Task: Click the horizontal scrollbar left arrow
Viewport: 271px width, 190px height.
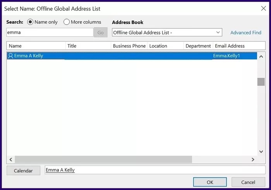Action: pos(11,159)
